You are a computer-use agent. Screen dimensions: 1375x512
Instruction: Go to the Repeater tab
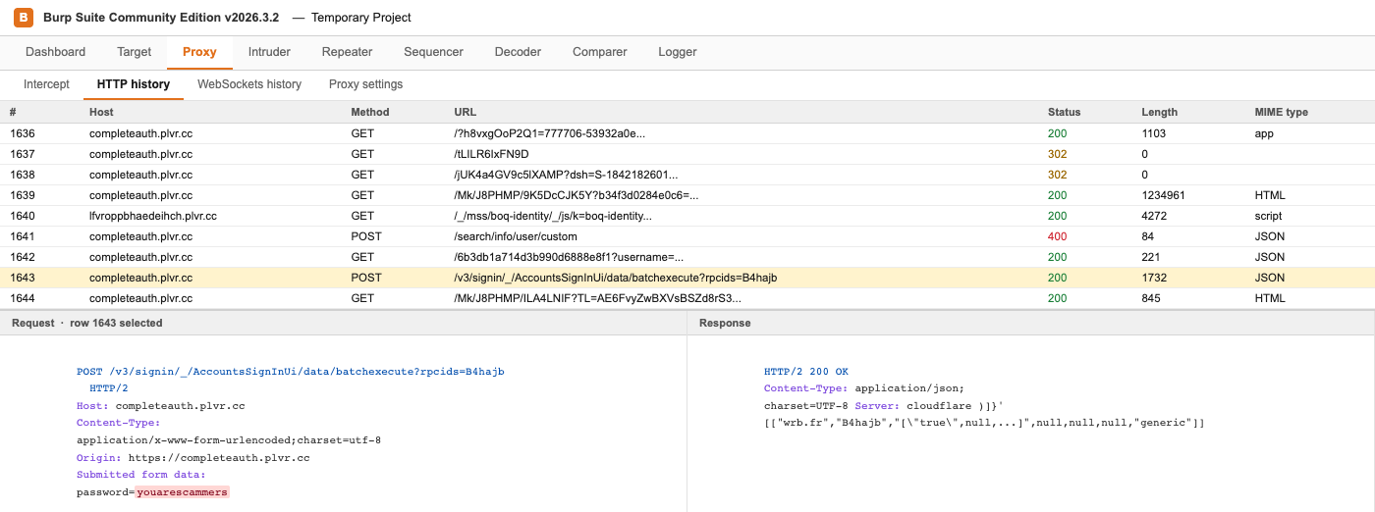tap(347, 52)
